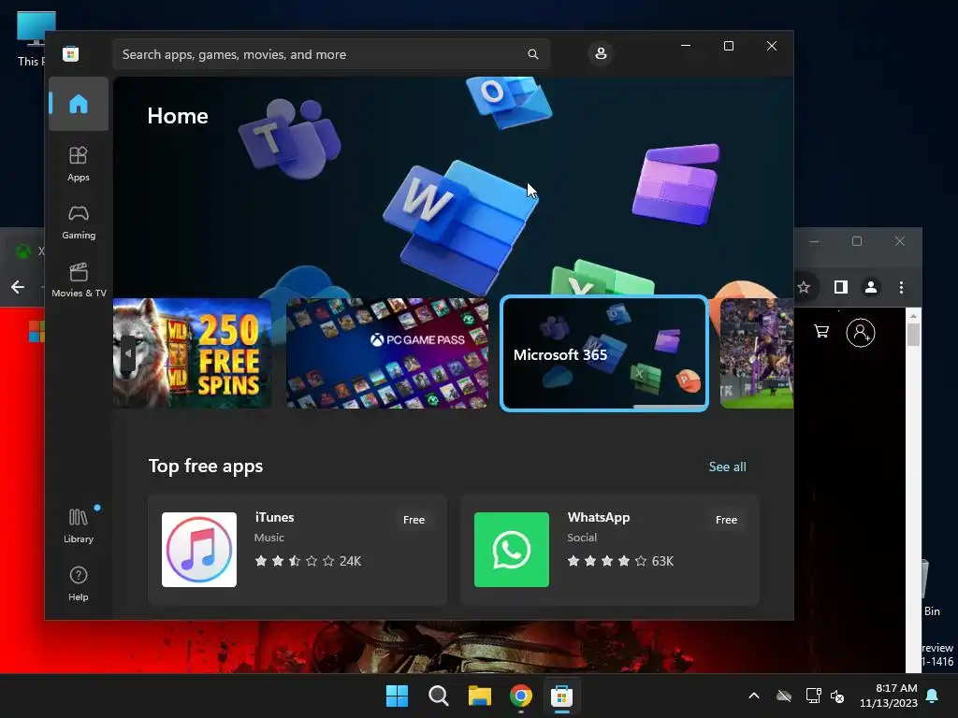Click the WhatsApp app icon
The image size is (958, 718).
pos(512,550)
